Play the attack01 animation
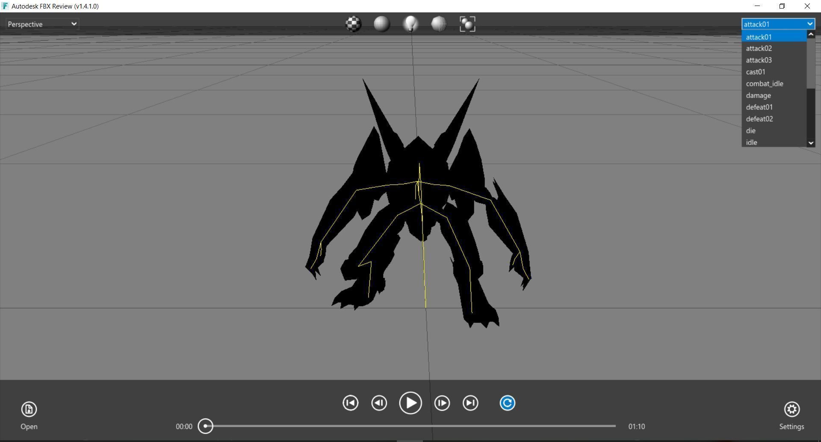The height and width of the screenshot is (442, 821). coord(410,403)
